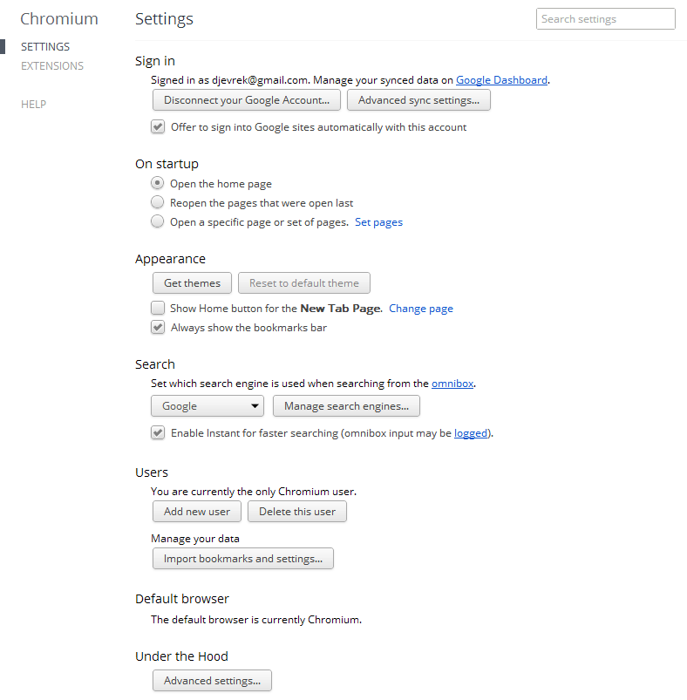Screen dimensions: 687x700
Task: Click the Set pages link
Action: (x=378, y=222)
